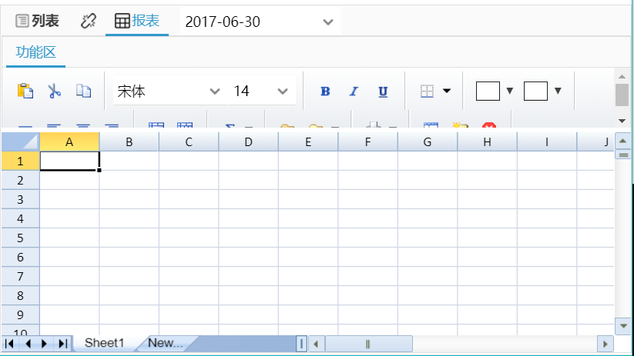Image resolution: width=634 pixels, height=356 pixels.
Task: Click the link chain icon
Action: click(89, 21)
